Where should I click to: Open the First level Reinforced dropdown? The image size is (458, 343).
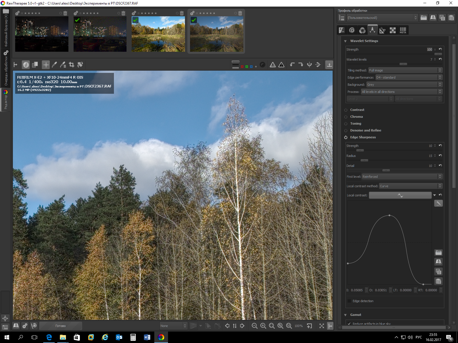(x=402, y=177)
